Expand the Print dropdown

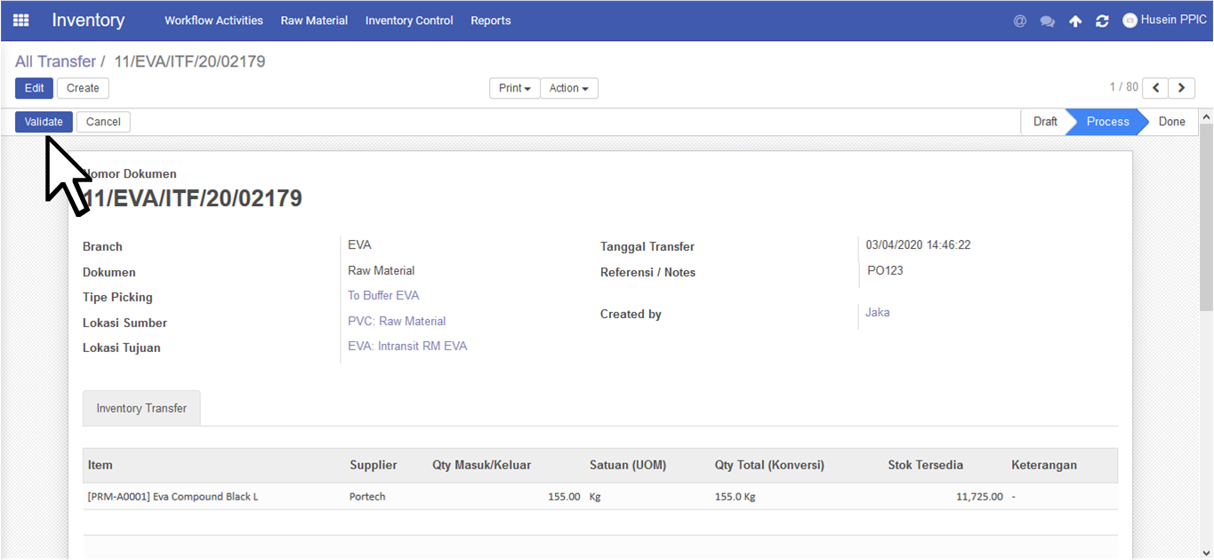(x=515, y=88)
